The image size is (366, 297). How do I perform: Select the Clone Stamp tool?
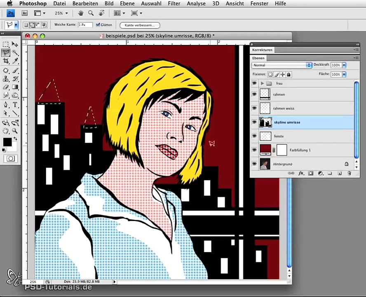click(x=6, y=79)
